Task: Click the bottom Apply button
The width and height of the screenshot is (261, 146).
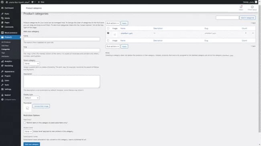Action: [x=124, y=47]
